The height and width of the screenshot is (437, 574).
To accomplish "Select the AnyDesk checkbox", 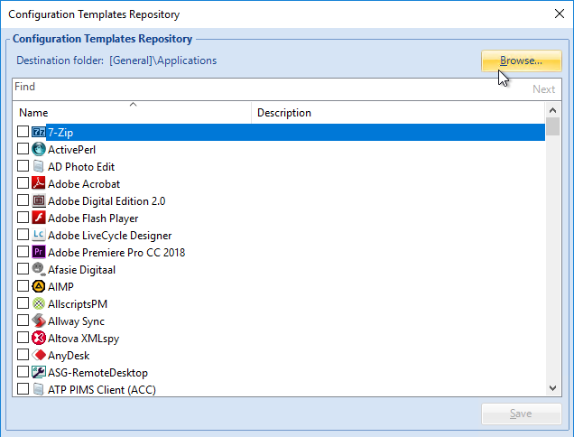I will pos(23,355).
